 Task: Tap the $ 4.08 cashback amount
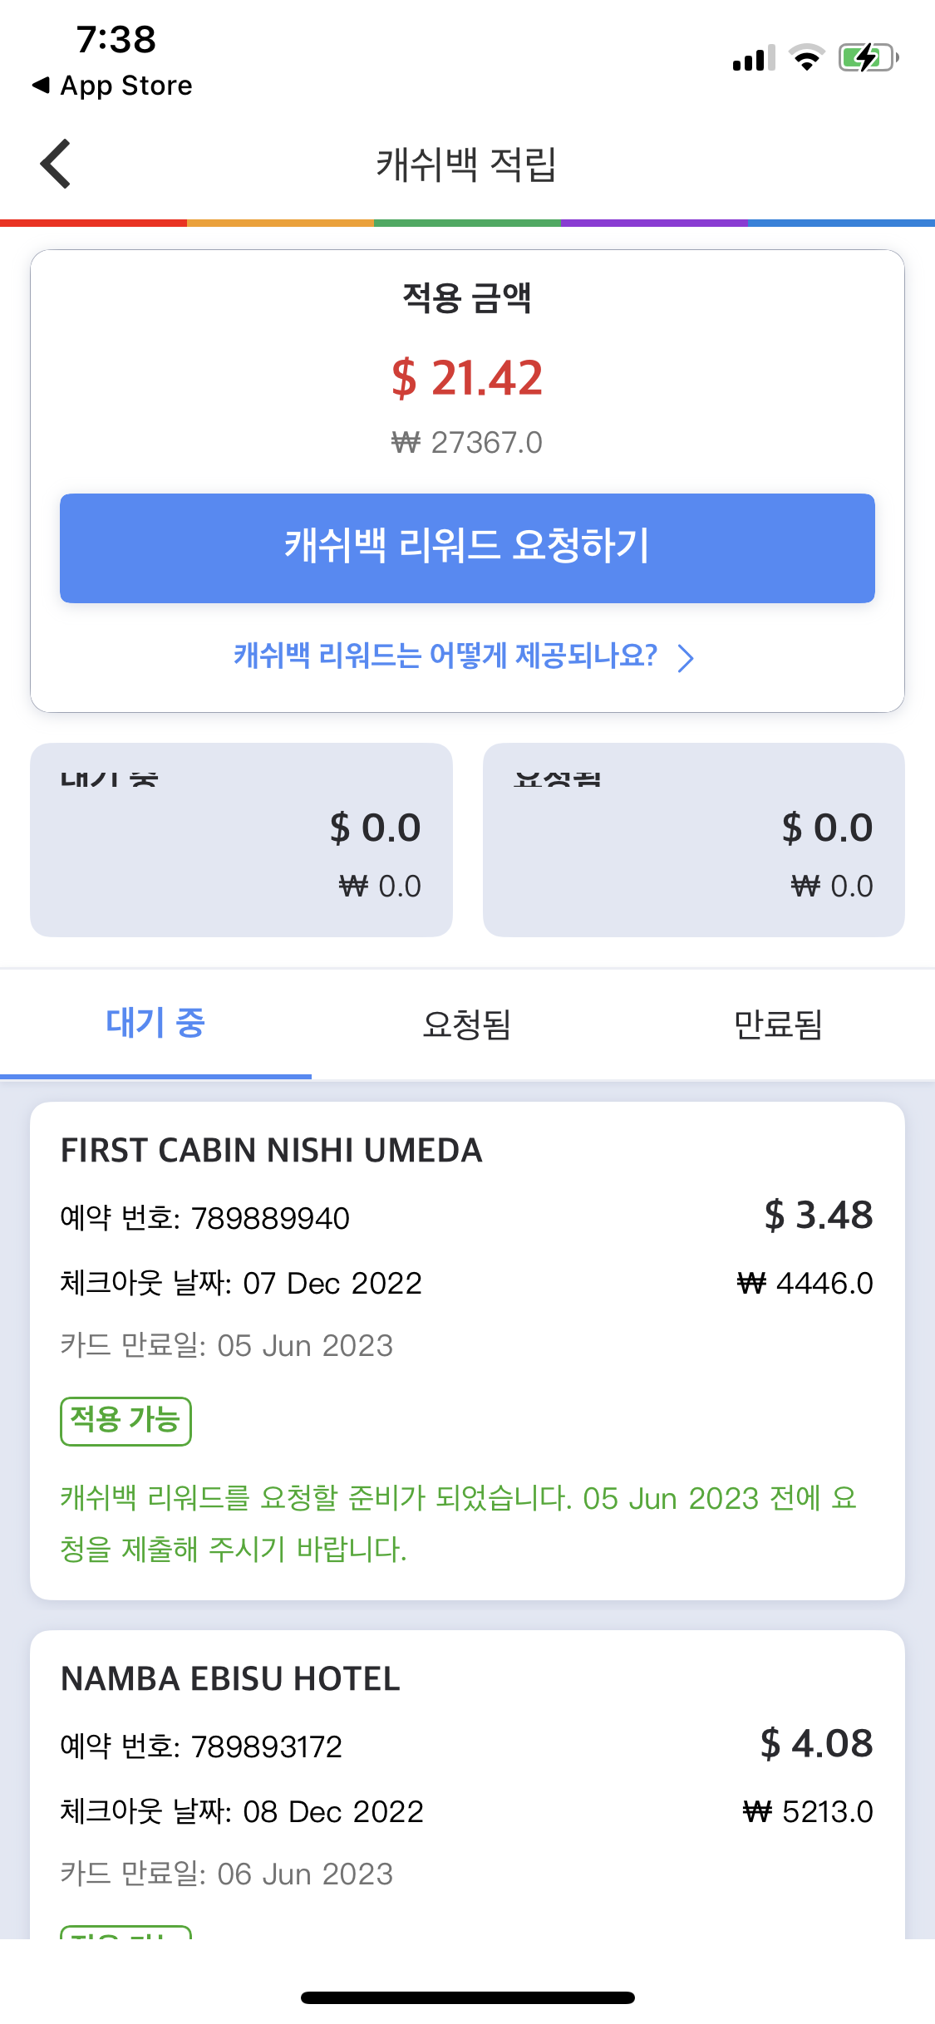[x=816, y=1743]
